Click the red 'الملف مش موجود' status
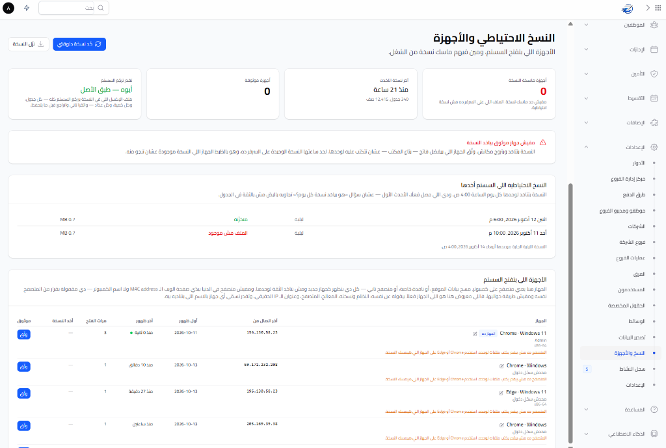 [228, 233]
